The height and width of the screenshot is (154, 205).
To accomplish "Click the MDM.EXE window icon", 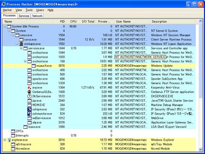I will coord(29,105).
